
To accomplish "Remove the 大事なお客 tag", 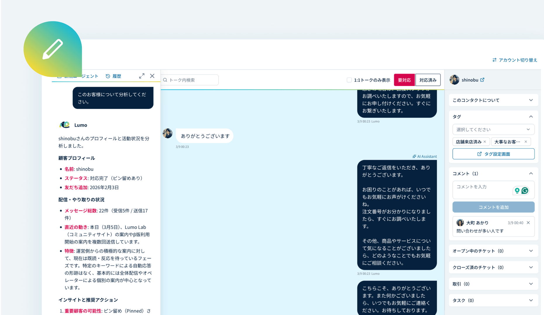I will point(526,142).
